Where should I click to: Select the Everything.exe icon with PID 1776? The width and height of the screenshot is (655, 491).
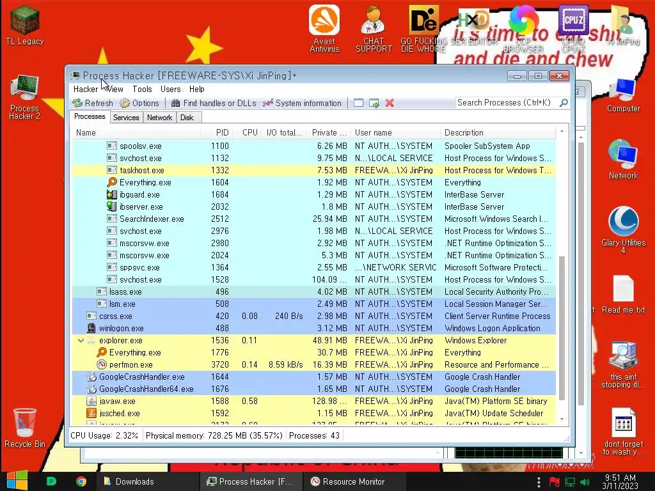pyautogui.click(x=102, y=352)
